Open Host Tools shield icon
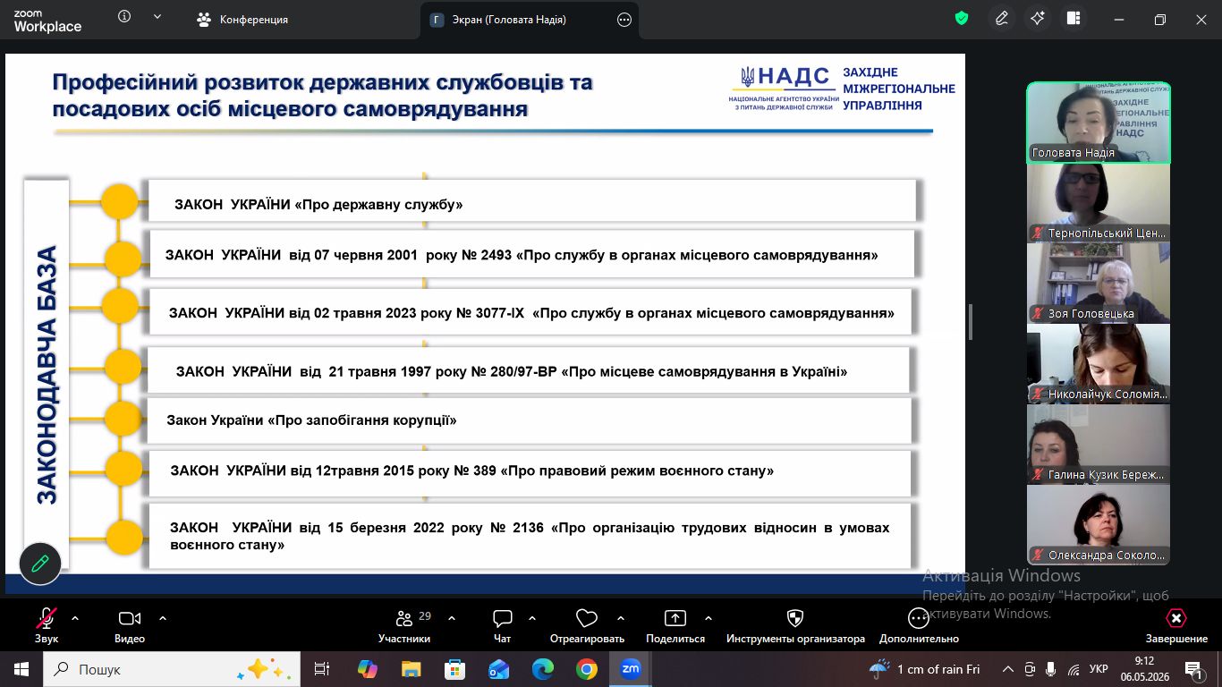 pos(794,619)
